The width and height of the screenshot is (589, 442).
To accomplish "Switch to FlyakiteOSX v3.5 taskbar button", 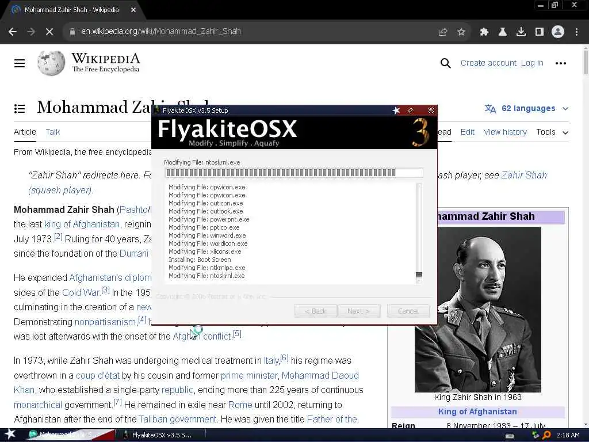I will [x=160, y=435].
